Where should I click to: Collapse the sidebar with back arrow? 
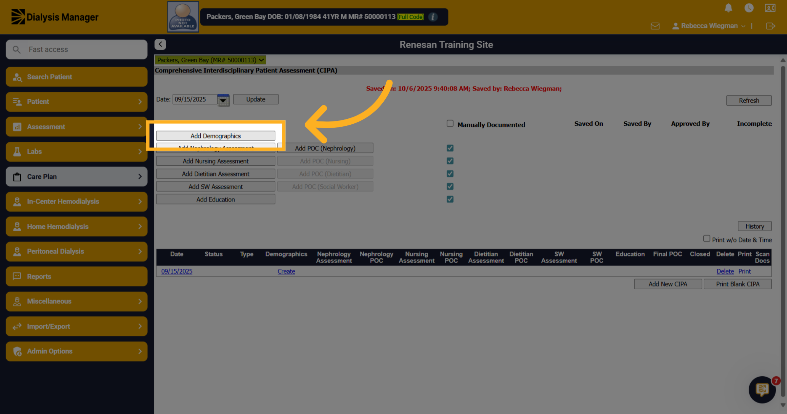tap(160, 44)
